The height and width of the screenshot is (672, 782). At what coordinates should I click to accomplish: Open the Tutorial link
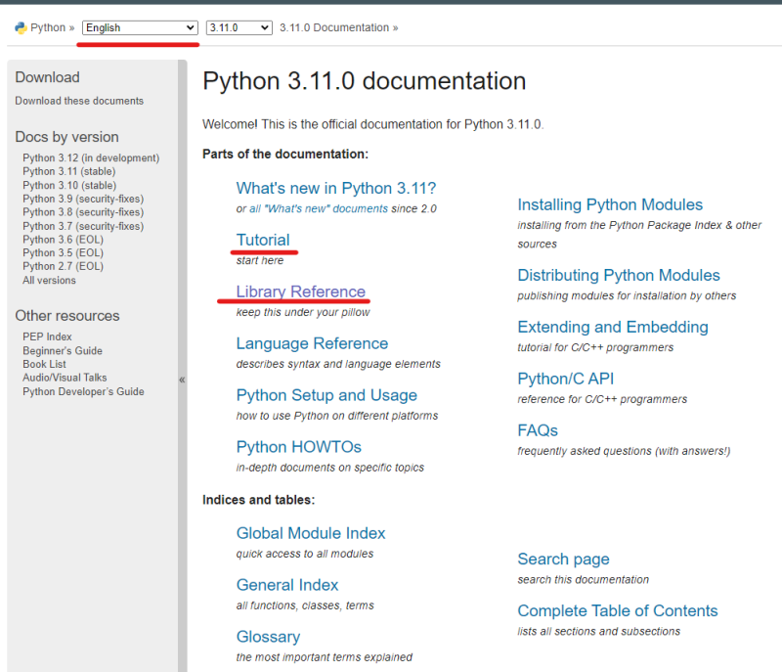click(263, 240)
